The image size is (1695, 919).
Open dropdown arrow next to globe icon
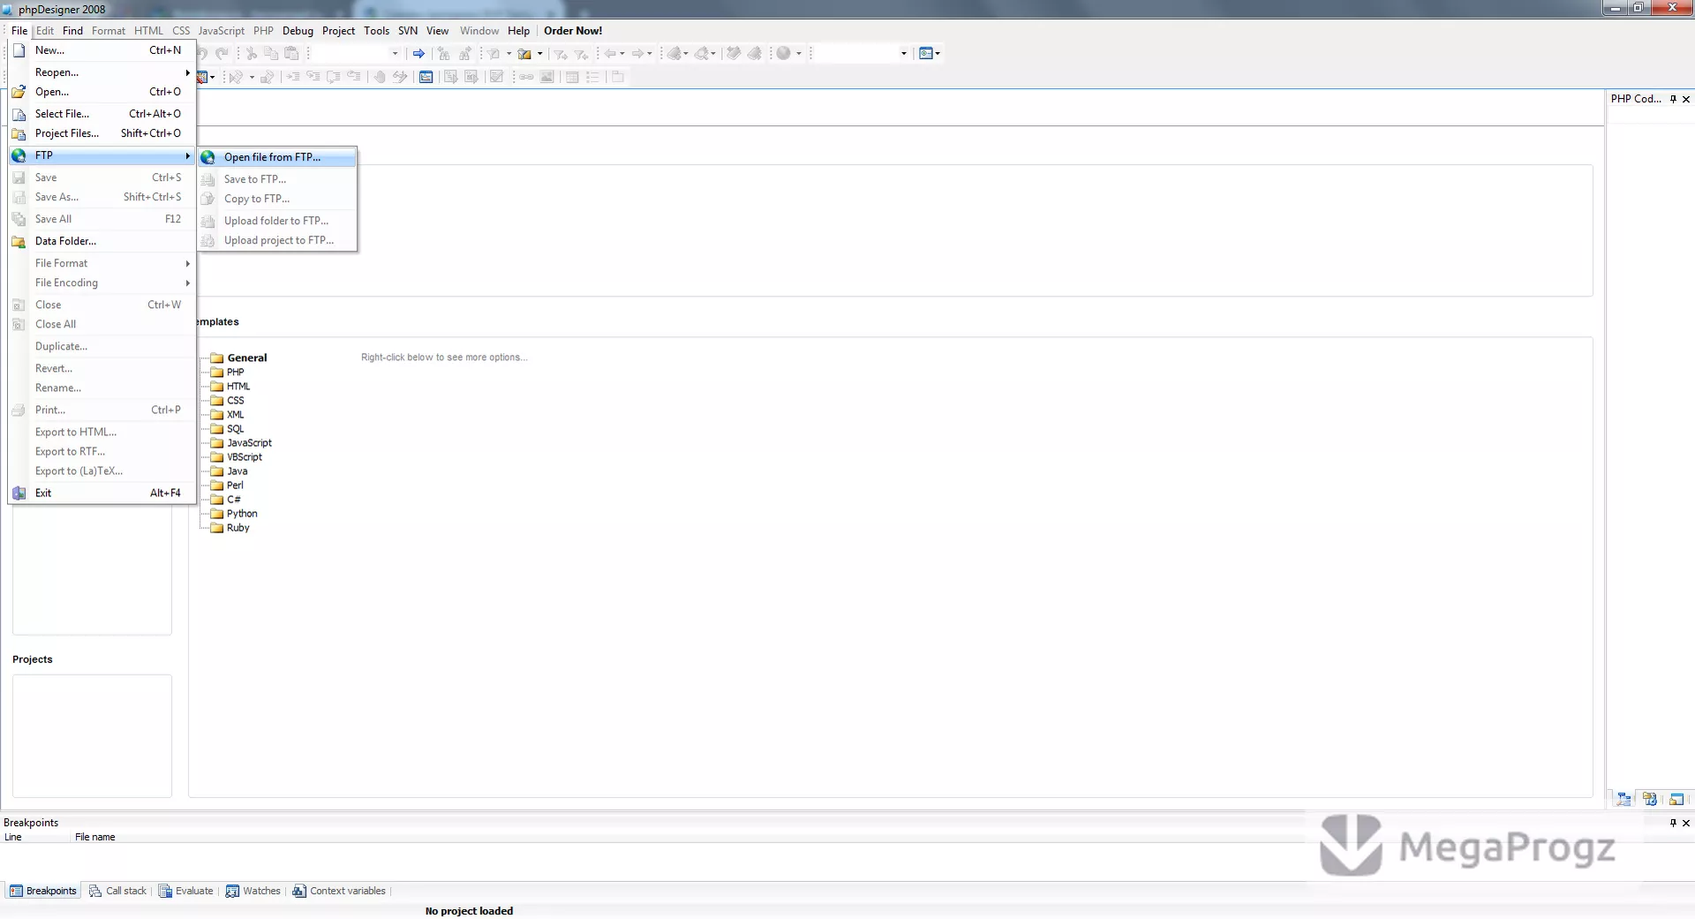(799, 54)
